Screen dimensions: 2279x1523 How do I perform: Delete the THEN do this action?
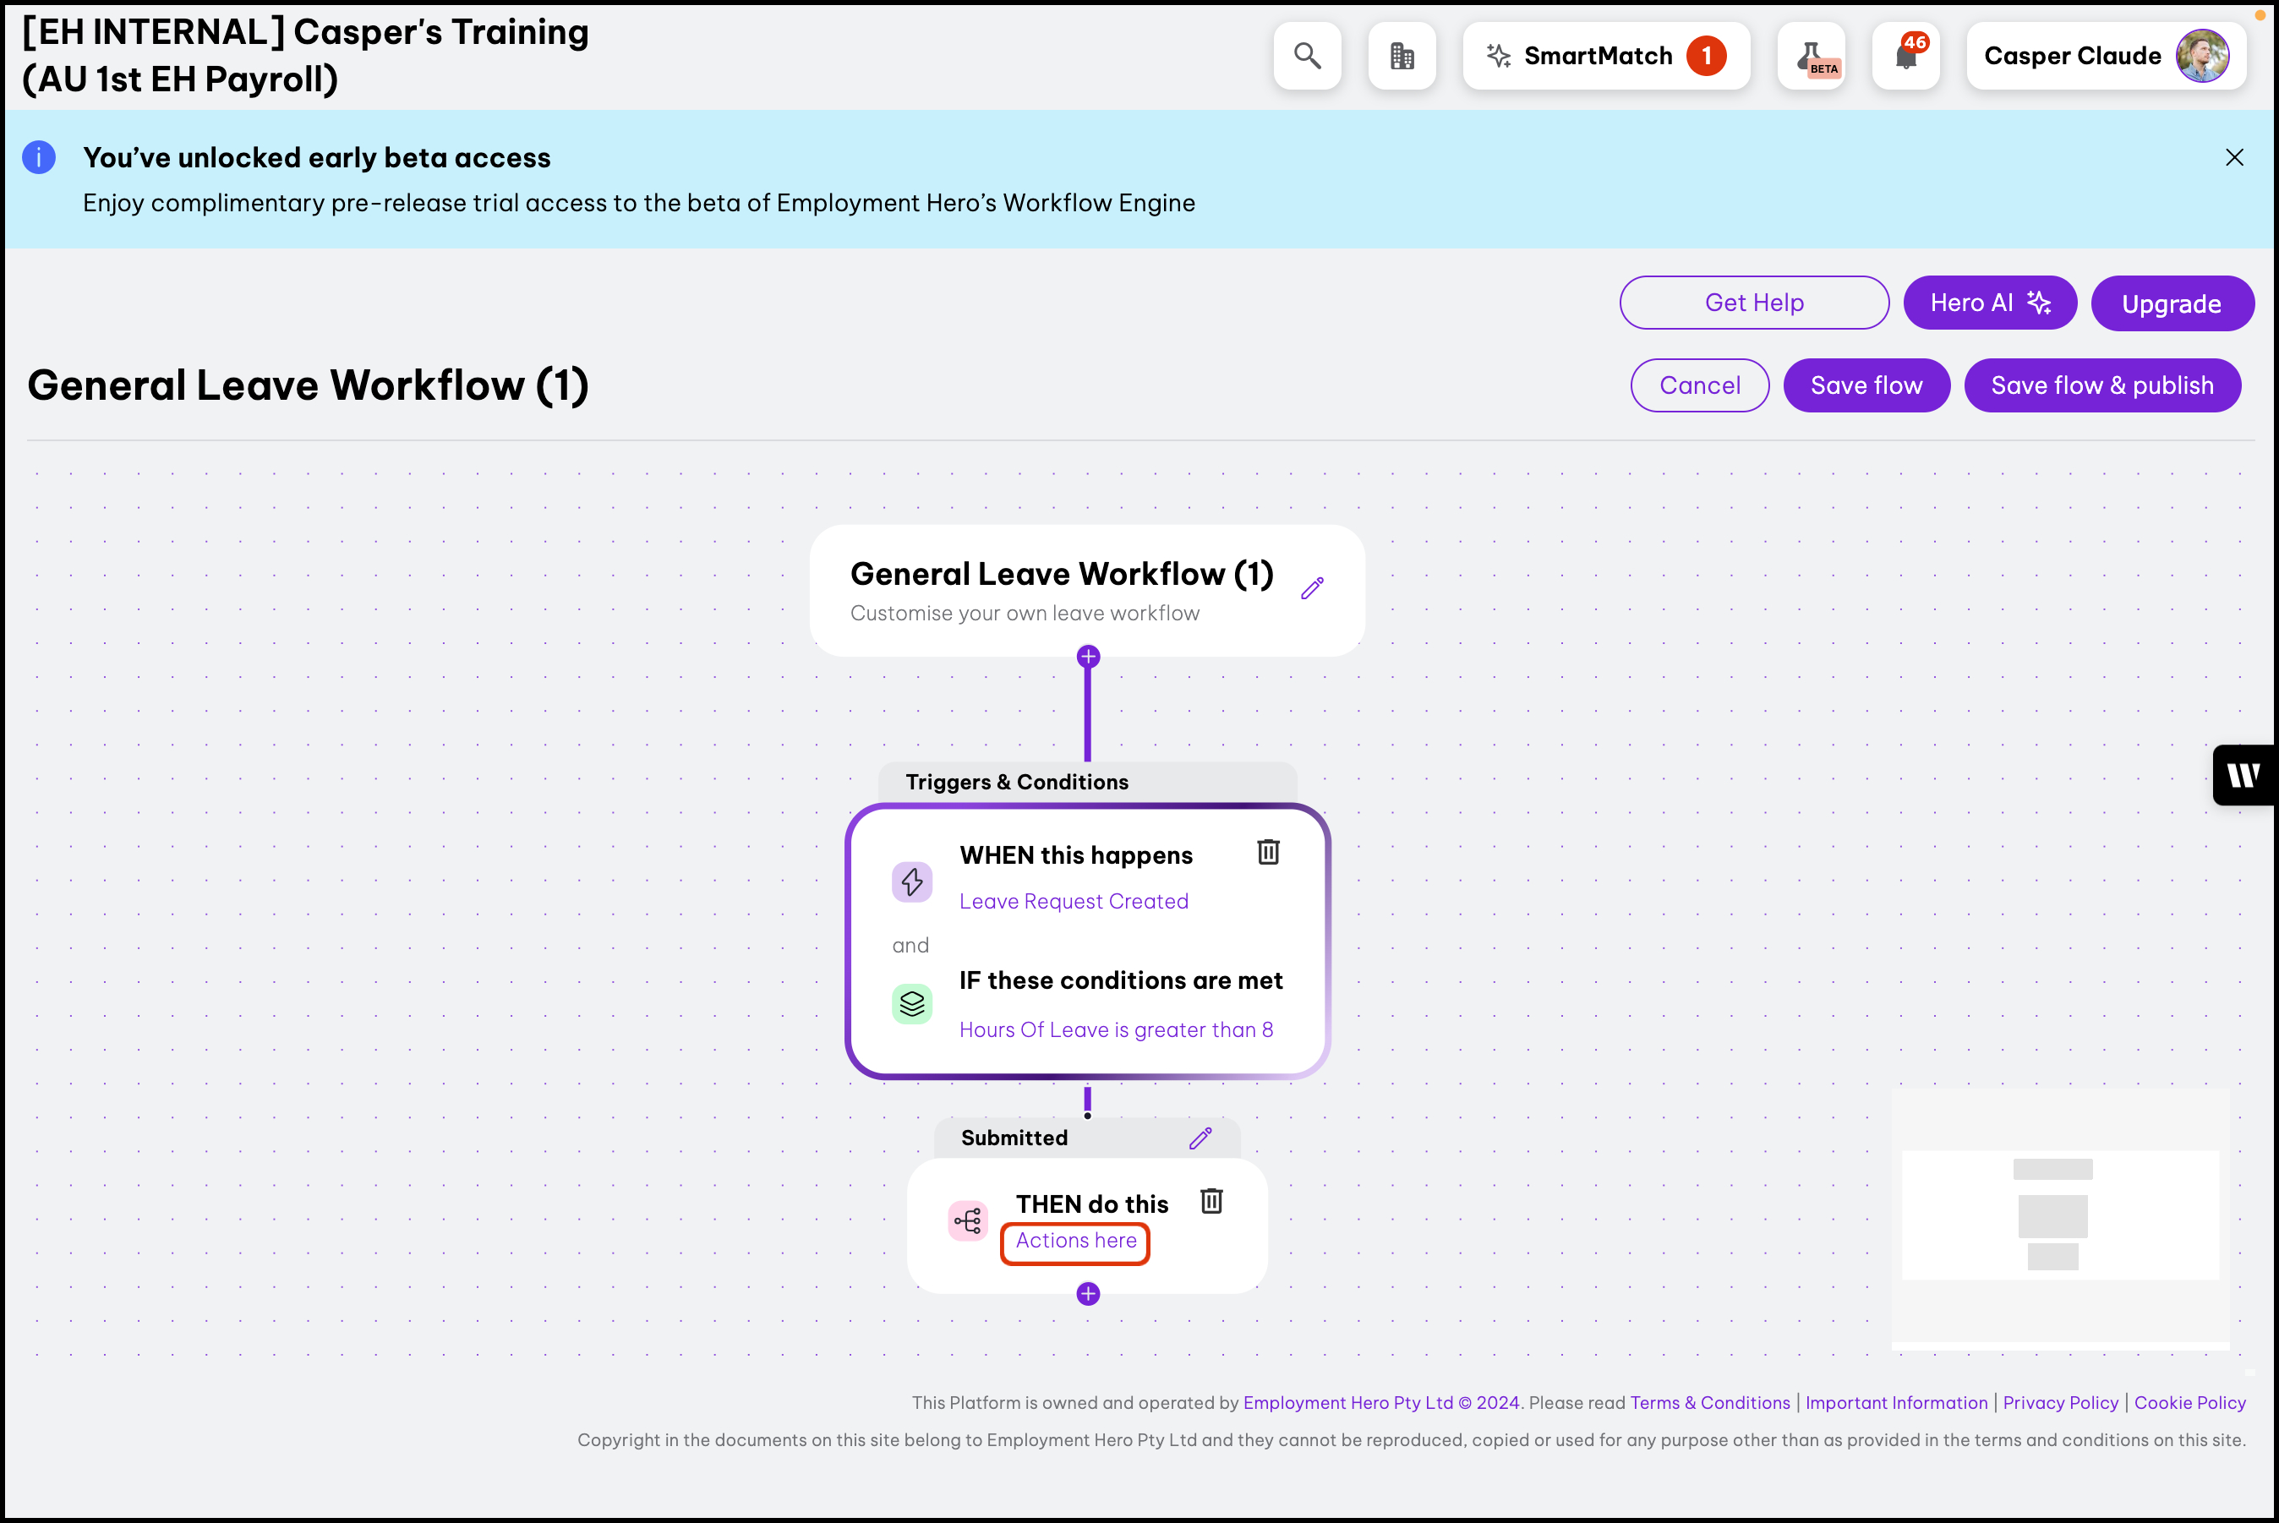[1211, 1202]
